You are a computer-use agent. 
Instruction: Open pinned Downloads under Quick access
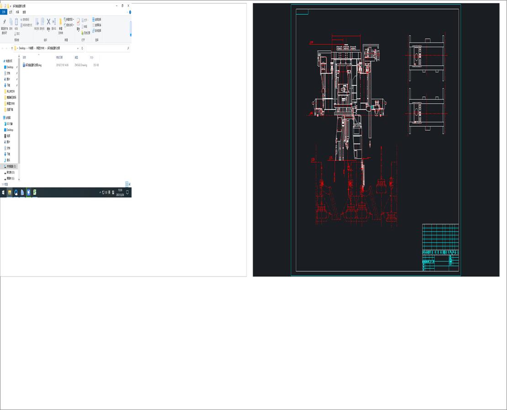coord(8,85)
